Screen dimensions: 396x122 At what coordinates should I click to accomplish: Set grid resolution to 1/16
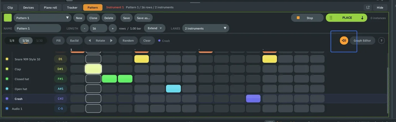[26, 40]
